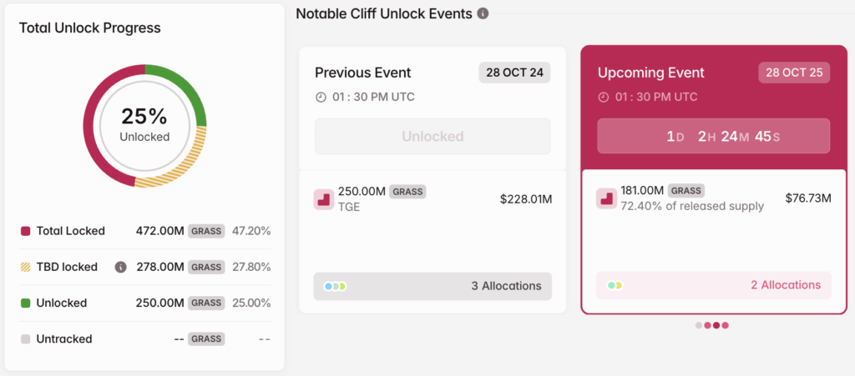Click clock icon in Previous Event card

[x=321, y=98]
